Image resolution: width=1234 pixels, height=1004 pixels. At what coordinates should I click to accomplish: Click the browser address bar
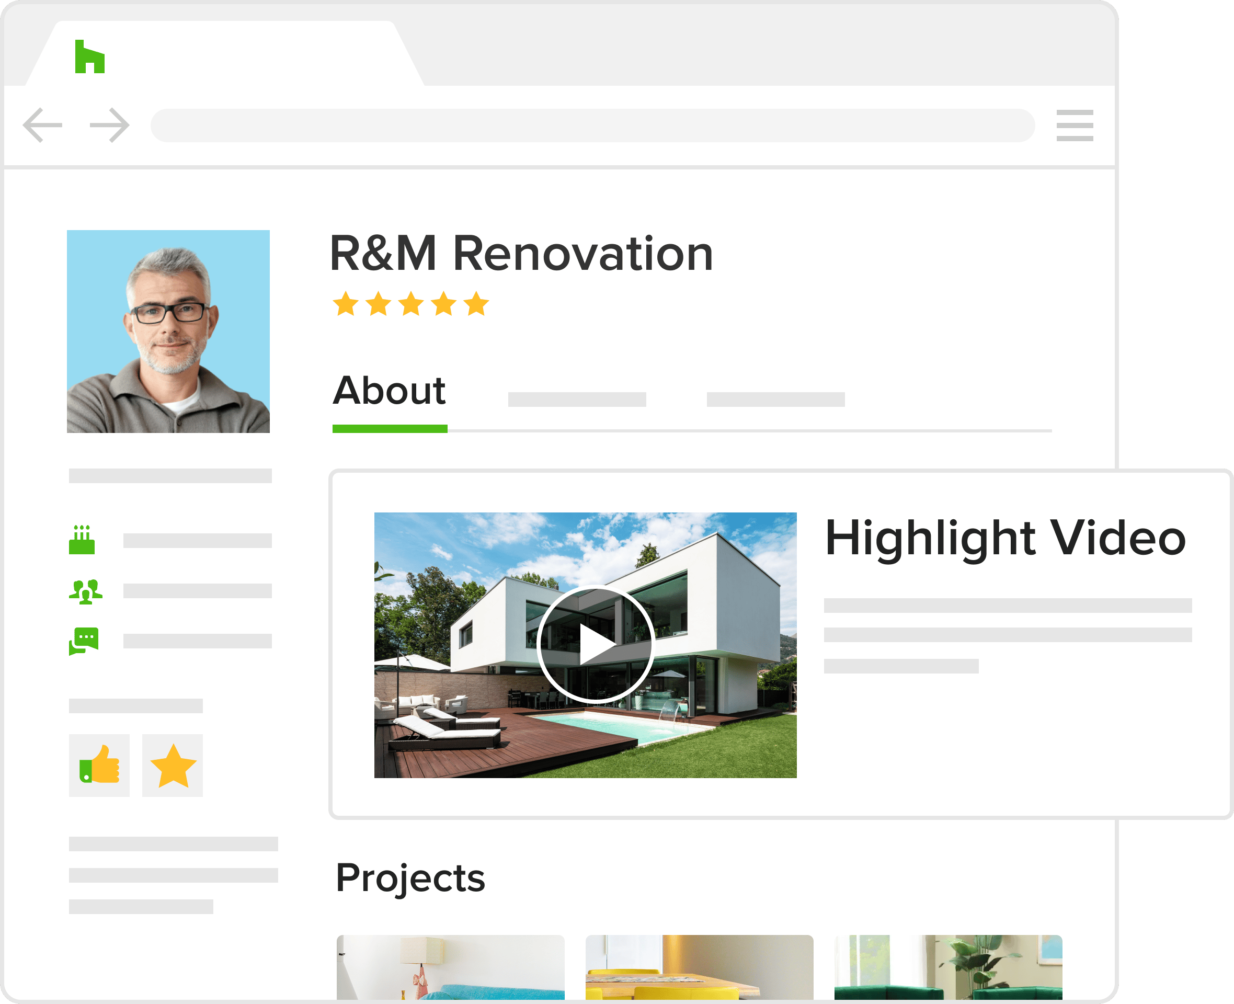click(592, 125)
